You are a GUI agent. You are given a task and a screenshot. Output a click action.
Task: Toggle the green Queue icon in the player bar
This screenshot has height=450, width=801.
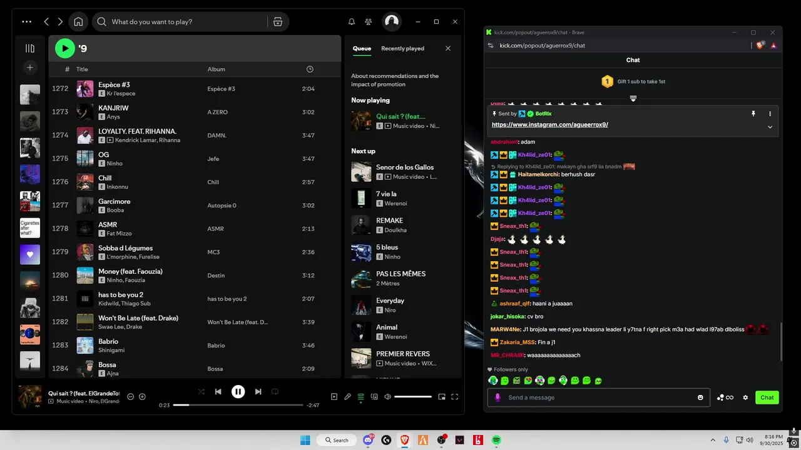360,397
